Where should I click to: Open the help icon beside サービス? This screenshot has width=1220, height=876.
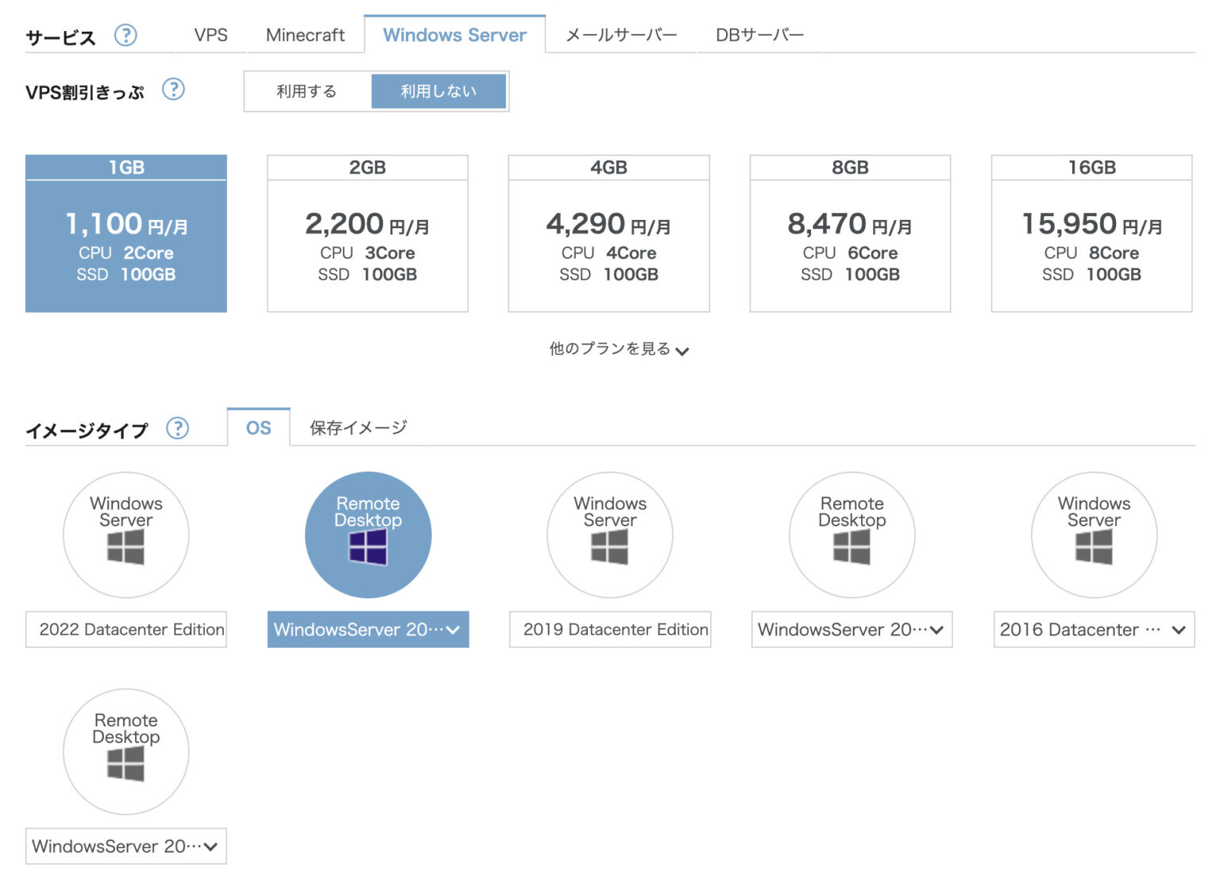pyautogui.click(x=125, y=35)
